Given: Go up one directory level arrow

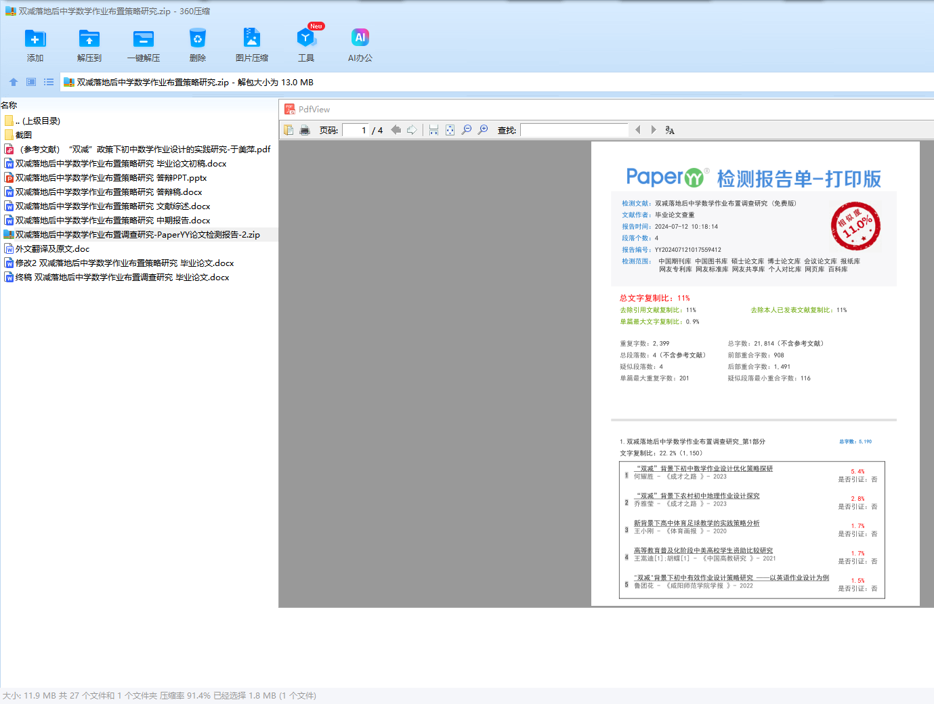Looking at the screenshot, I should 14,82.
